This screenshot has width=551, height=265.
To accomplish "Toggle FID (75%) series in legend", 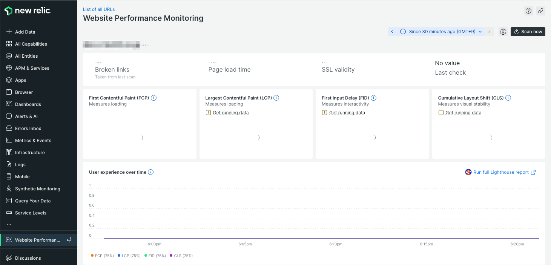I will (155, 256).
